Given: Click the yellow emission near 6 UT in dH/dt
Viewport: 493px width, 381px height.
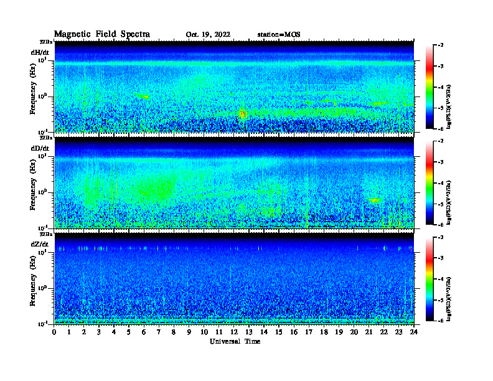Looking at the screenshot, I should (x=145, y=97).
